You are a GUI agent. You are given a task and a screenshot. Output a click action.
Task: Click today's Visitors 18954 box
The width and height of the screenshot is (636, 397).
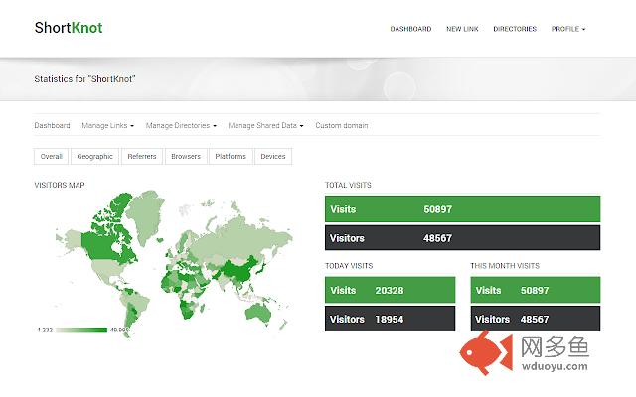tap(390, 319)
